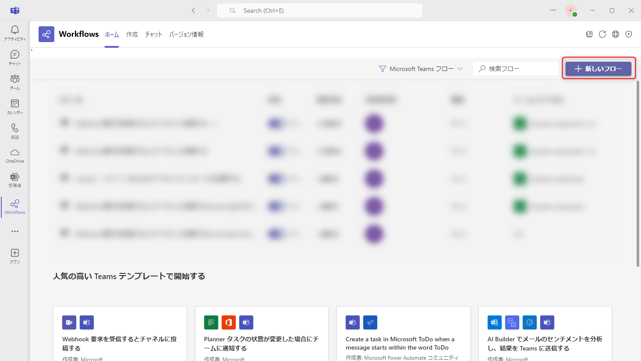Image resolution: width=641 pixels, height=361 pixels.
Task: Open the shield privacy icon
Action: pyautogui.click(x=629, y=34)
